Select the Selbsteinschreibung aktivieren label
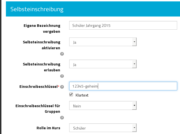180x134 pixels. pos(42,45)
